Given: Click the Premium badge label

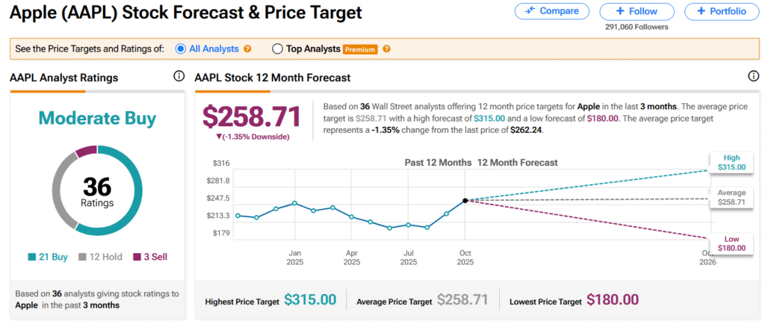Looking at the screenshot, I should 360,49.
